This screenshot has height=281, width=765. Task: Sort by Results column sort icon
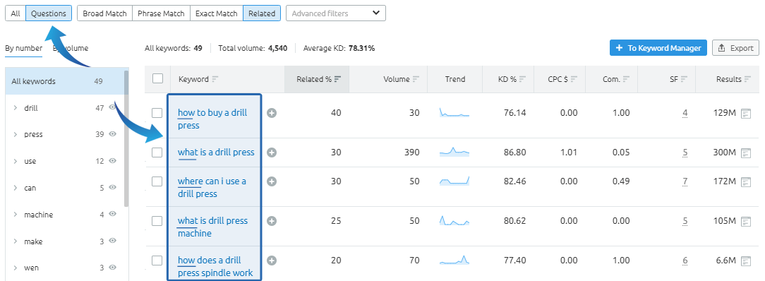(747, 79)
